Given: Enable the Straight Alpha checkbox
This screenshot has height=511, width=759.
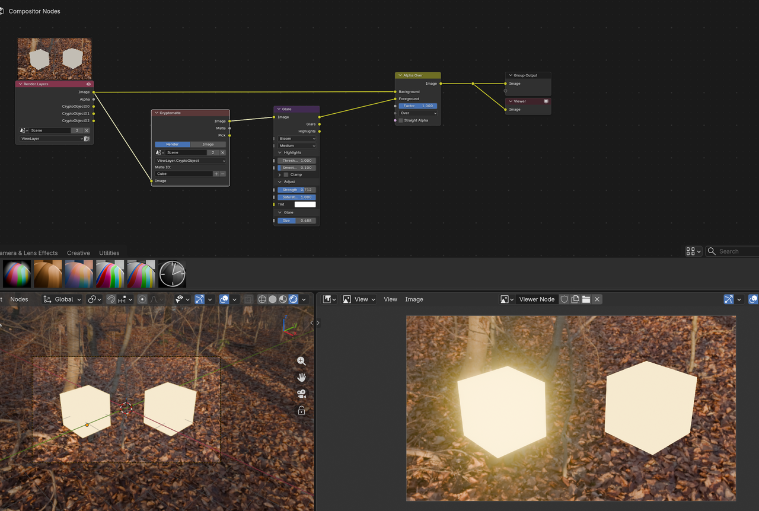Looking at the screenshot, I should 401,120.
